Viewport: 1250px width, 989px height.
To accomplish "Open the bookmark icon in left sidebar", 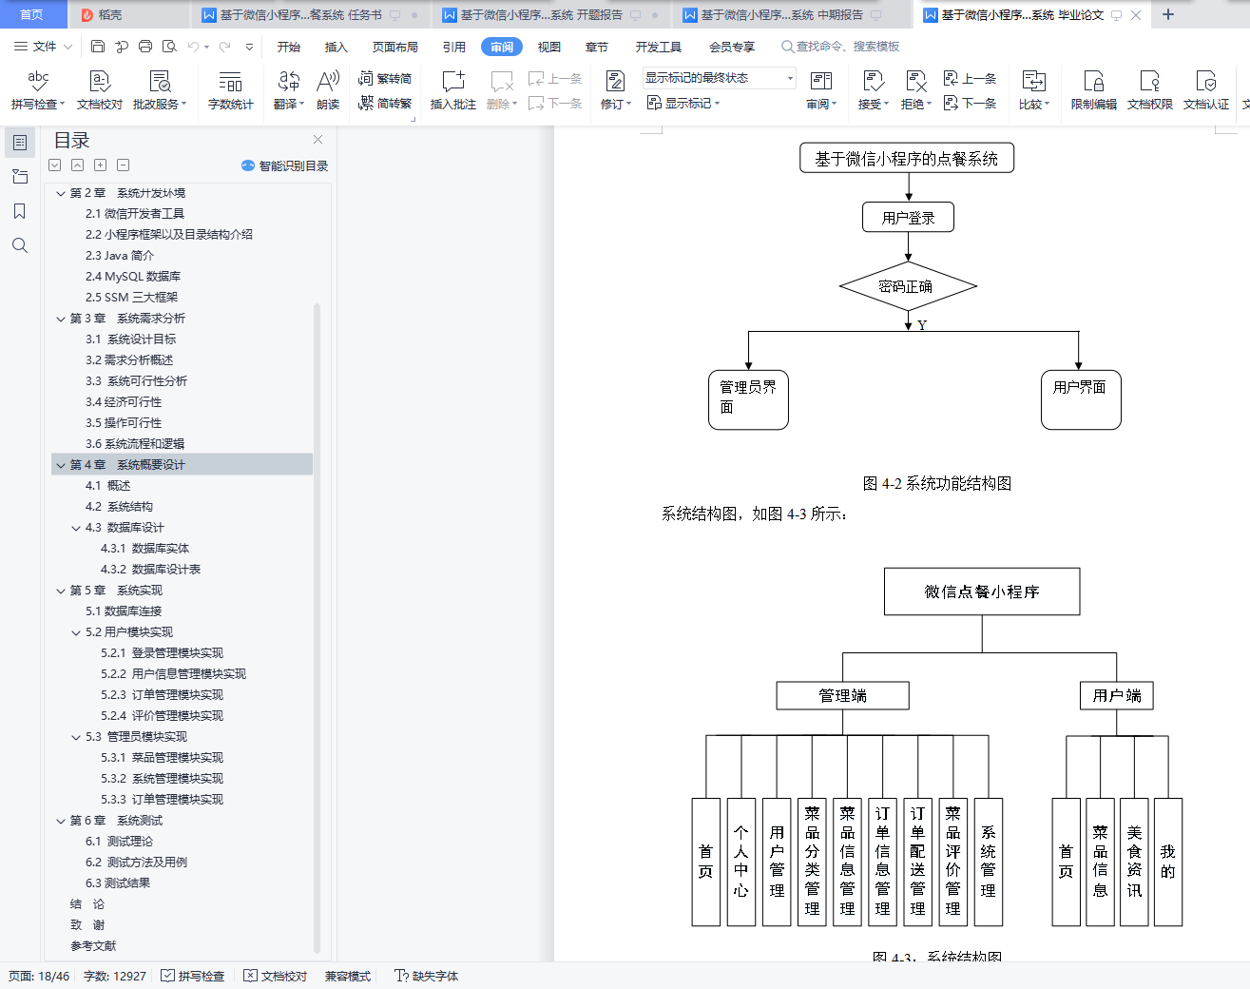I will (x=20, y=211).
